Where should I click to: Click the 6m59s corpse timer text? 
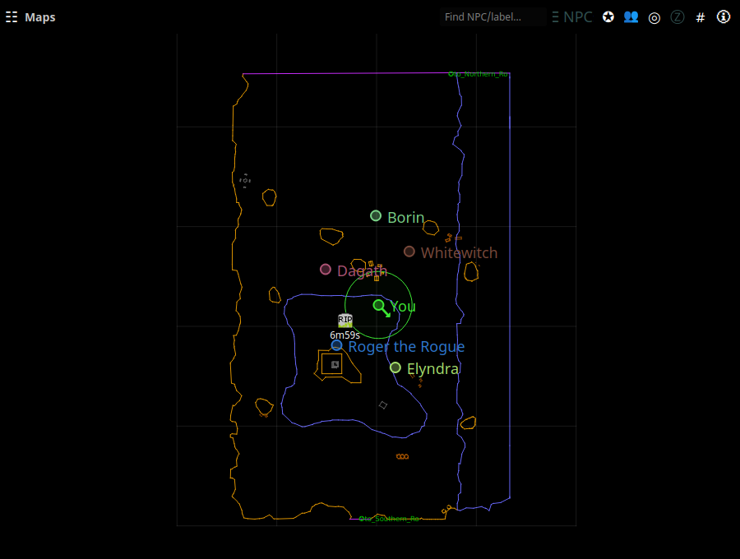point(345,335)
